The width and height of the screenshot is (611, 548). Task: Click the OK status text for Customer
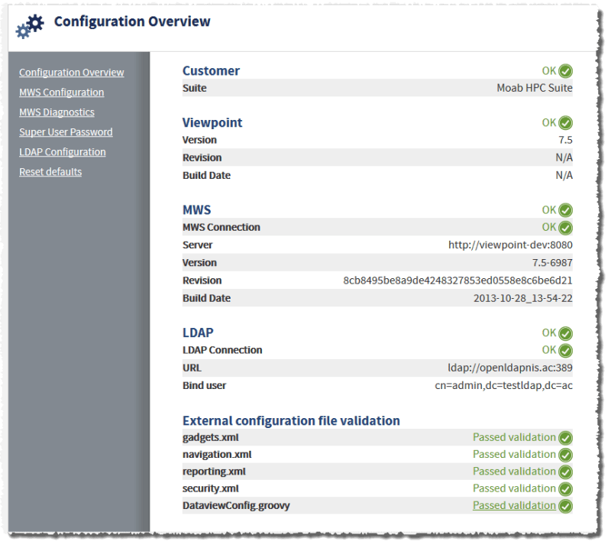pyautogui.click(x=549, y=71)
